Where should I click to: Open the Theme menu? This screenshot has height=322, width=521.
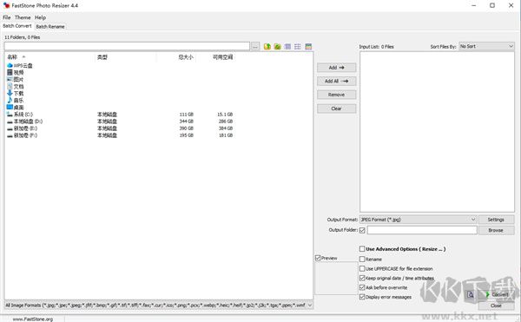[x=23, y=17]
